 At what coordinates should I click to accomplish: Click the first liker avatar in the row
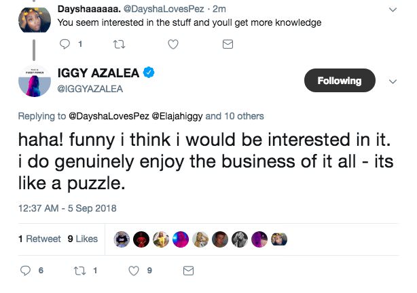tap(122, 239)
